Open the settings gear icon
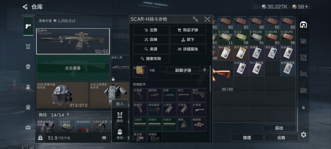The height and width of the screenshot is (149, 331). point(303,135)
